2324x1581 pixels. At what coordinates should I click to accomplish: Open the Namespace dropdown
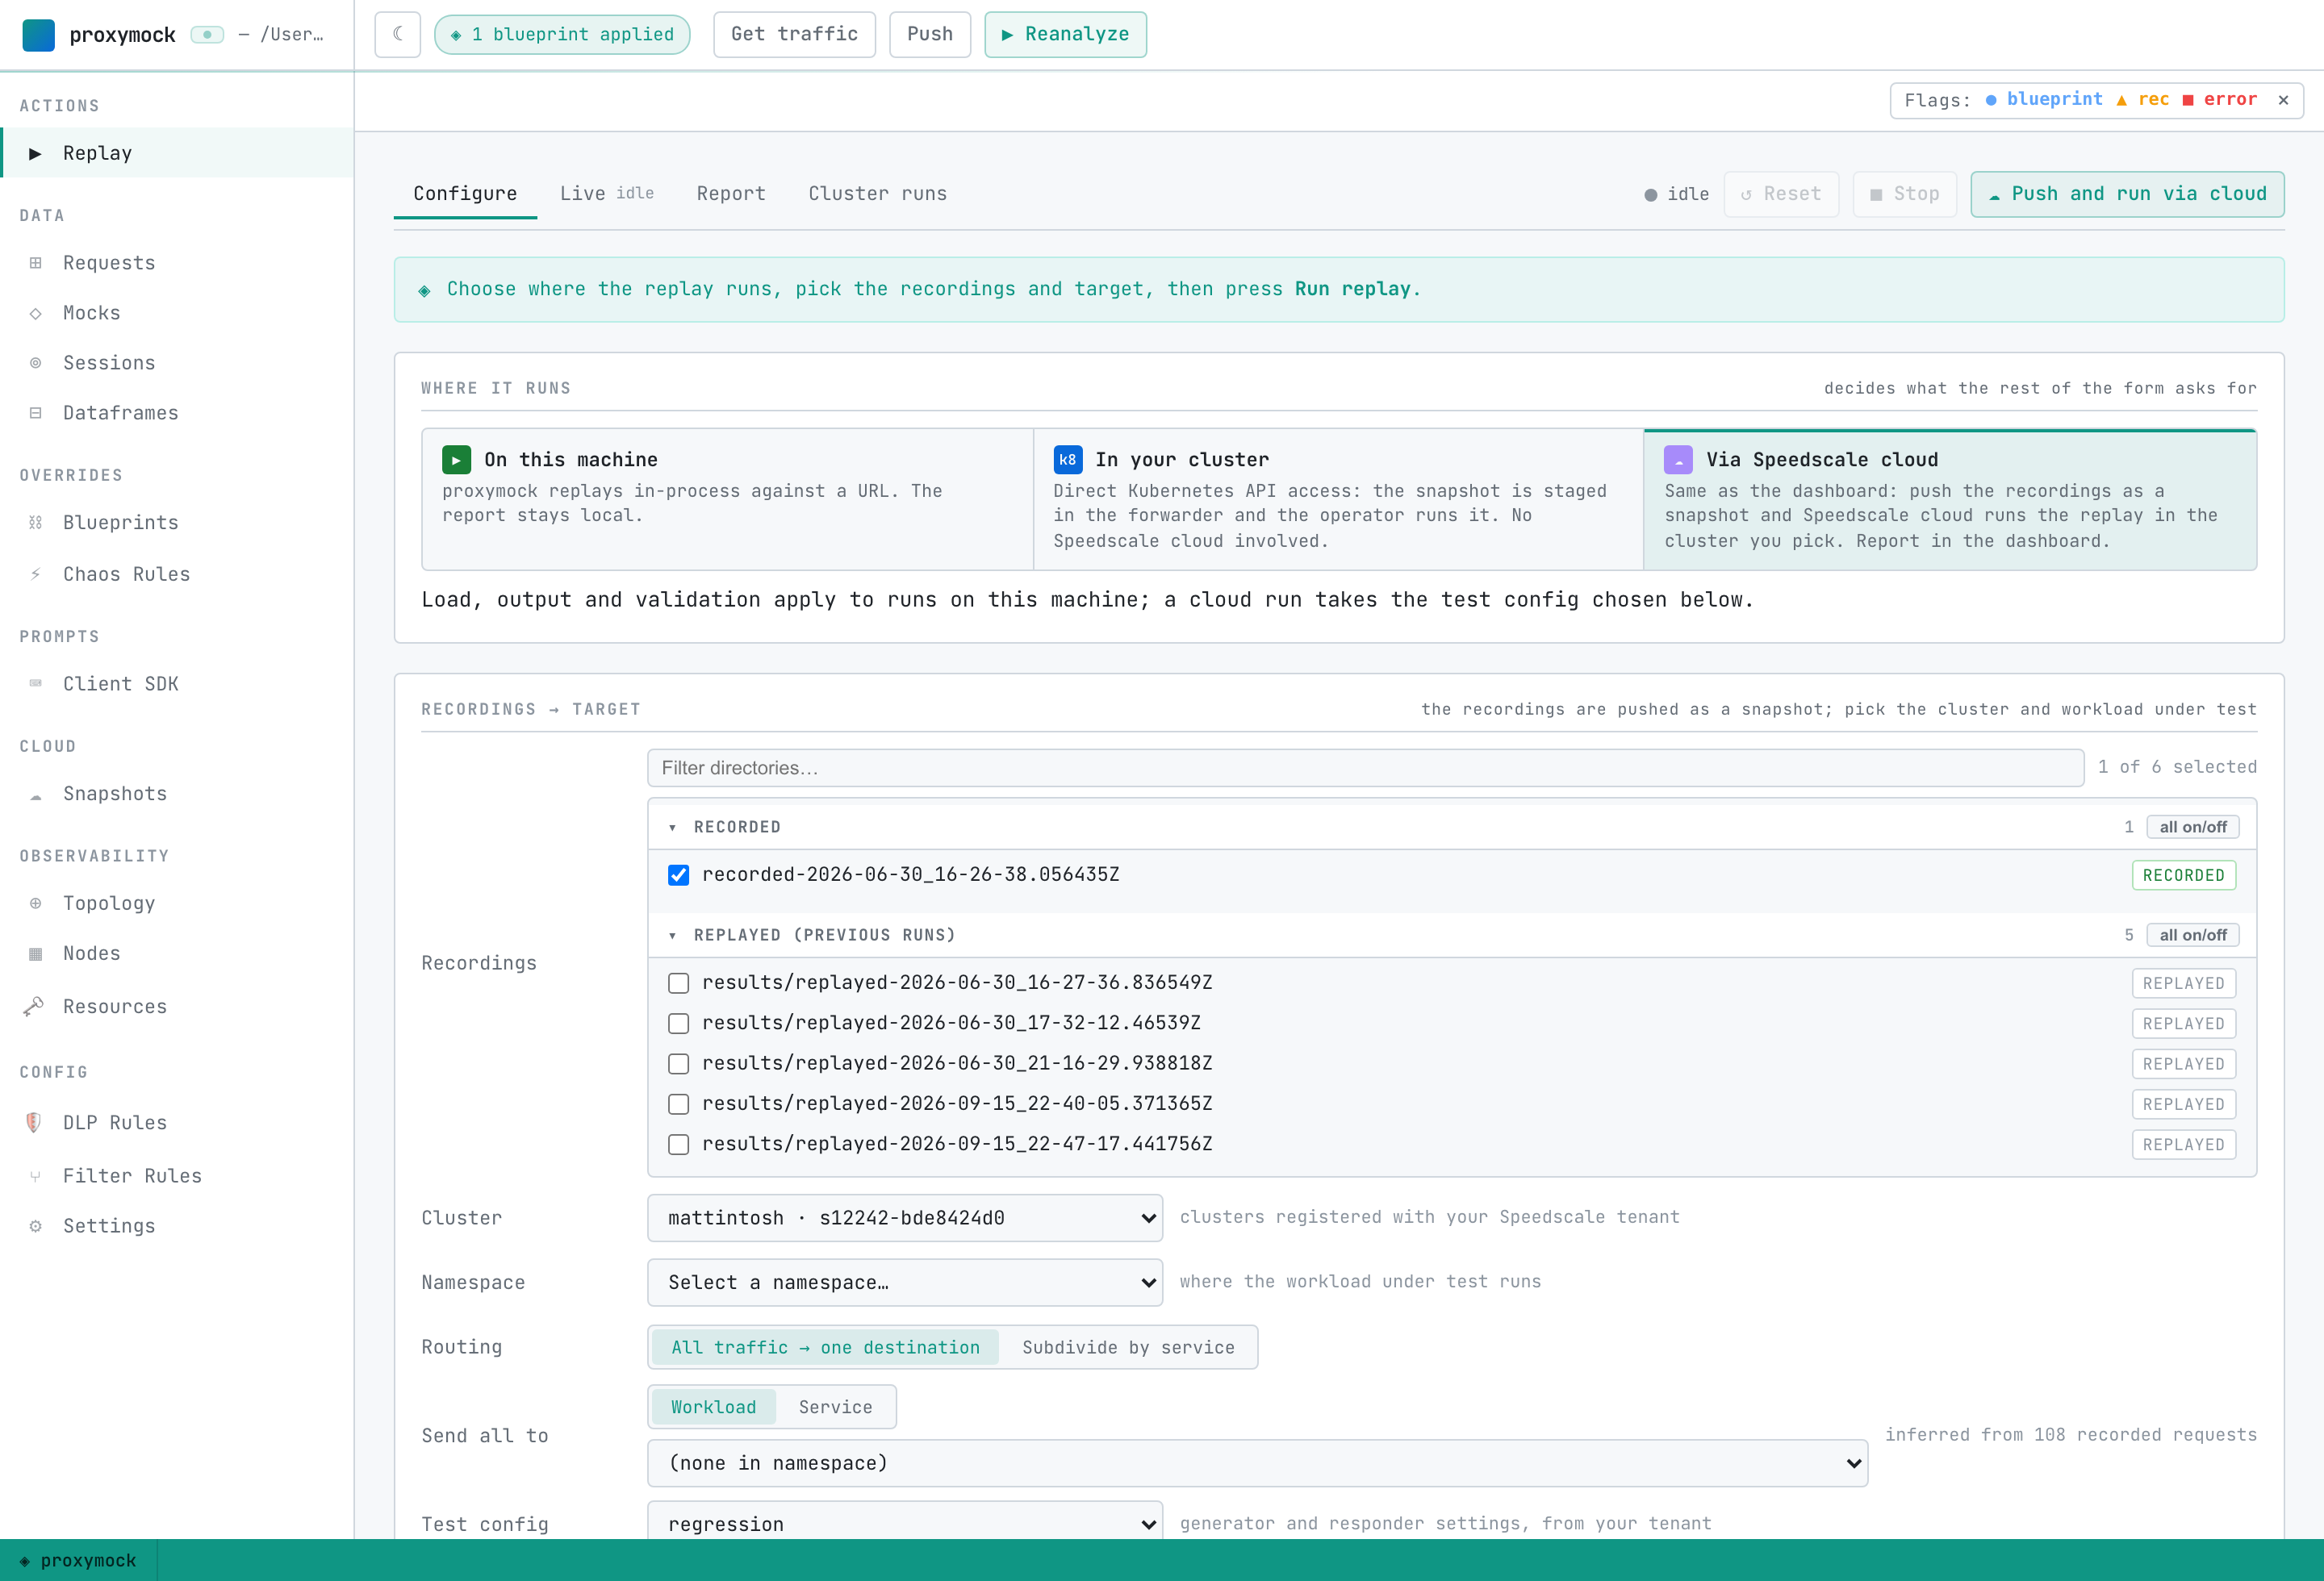coord(905,1283)
